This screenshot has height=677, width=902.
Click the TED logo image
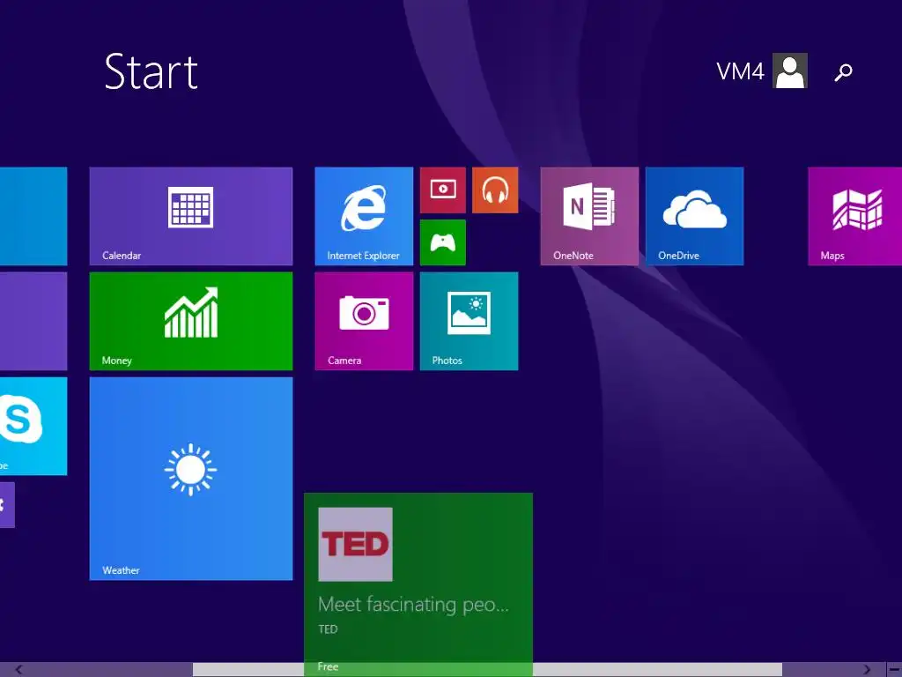pyautogui.click(x=356, y=544)
